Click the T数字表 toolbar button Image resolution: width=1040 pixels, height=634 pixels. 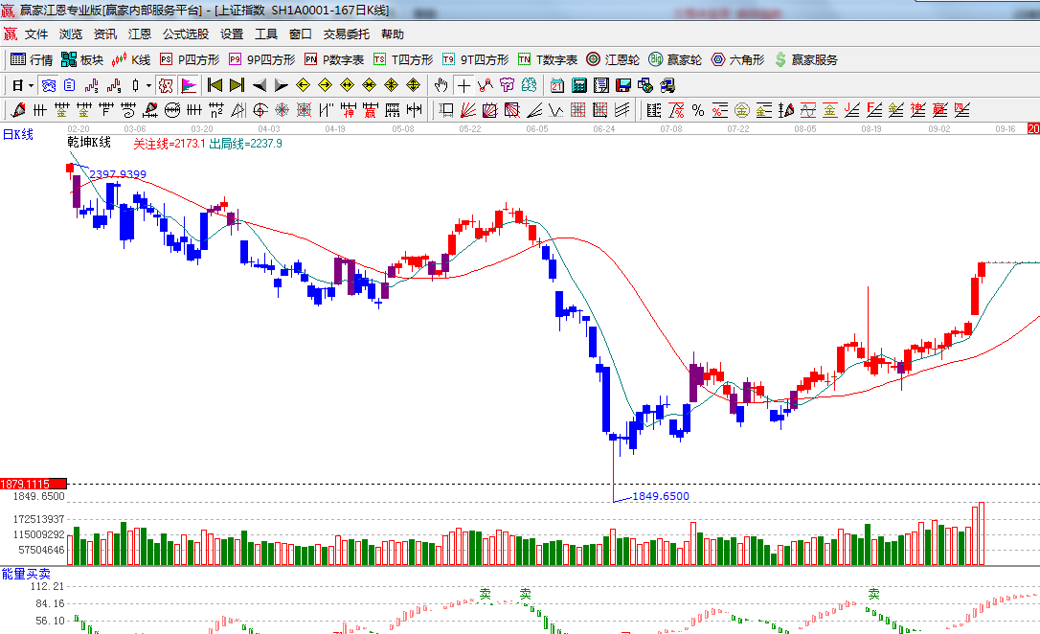pos(548,59)
